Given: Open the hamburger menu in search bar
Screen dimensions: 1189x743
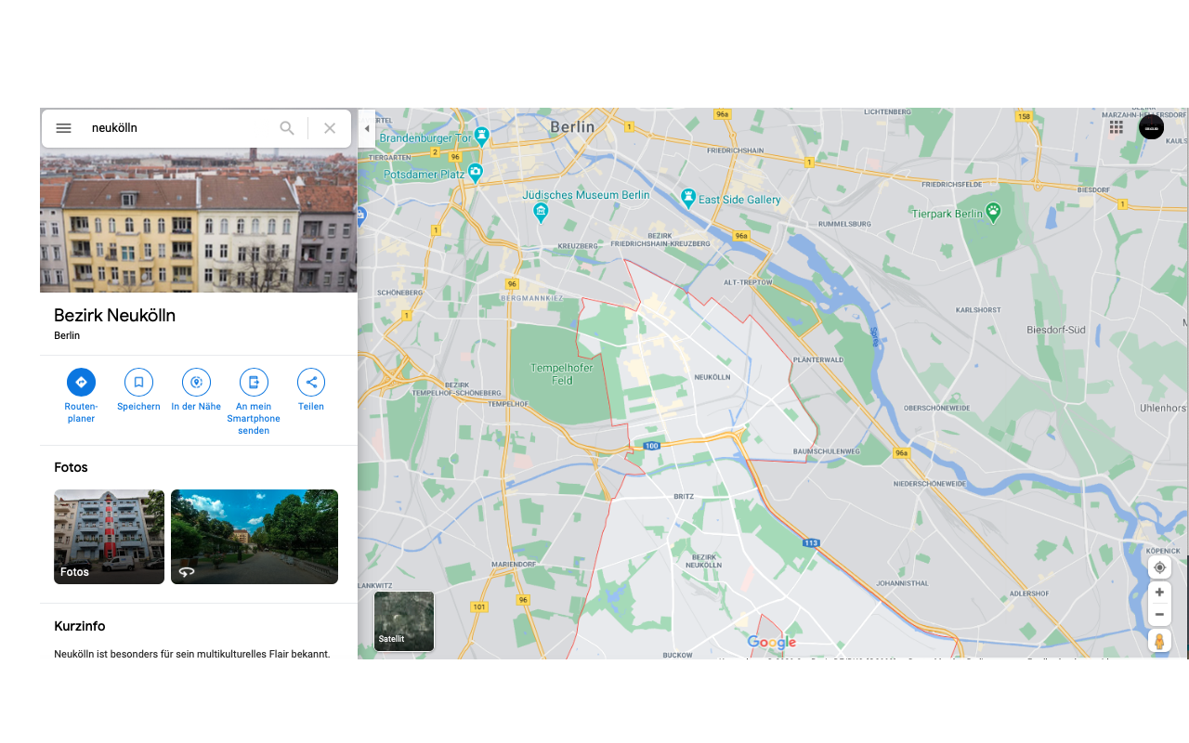Looking at the screenshot, I should (x=63, y=128).
